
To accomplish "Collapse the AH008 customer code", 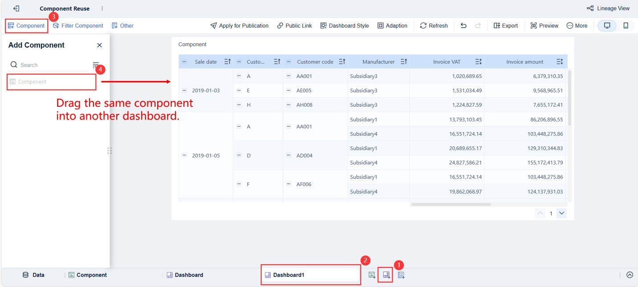I will (x=289, y=105).
